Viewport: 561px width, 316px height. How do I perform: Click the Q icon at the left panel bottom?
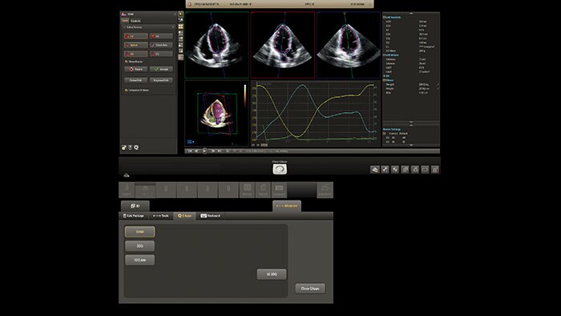[x=136, y=148]
